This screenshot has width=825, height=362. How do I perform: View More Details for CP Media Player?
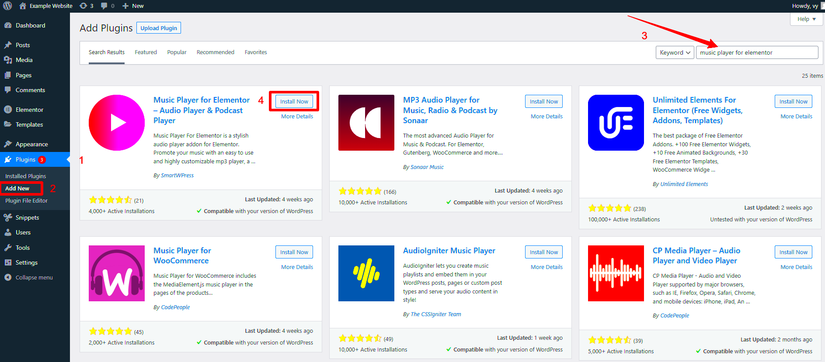796,267
